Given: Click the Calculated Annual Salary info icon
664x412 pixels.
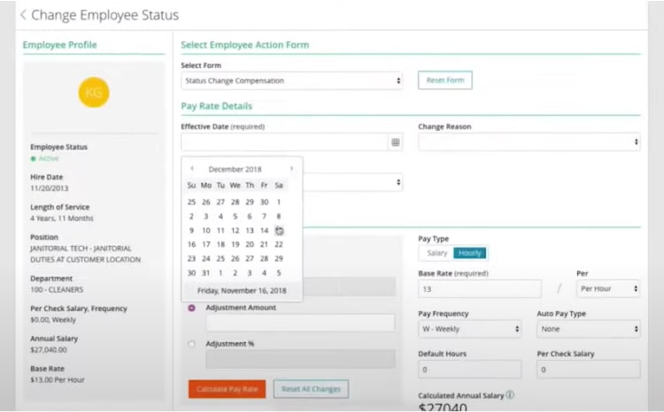Looking at the screenshot, I should coord(511,395).
